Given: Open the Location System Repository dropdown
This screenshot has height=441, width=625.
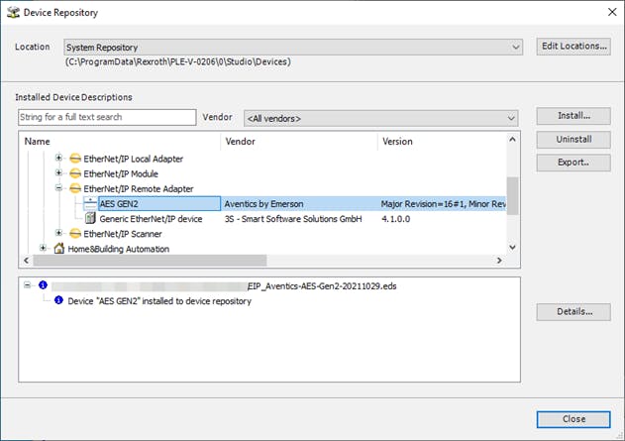Looking at the screenshot, I should click(515, 47).
